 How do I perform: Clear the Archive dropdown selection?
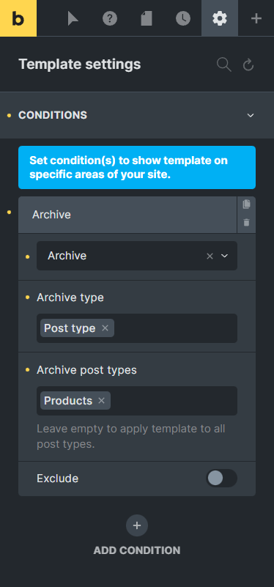(x=210, y=256)
